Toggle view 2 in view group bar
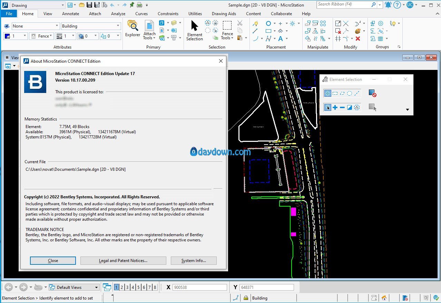This screenshot has width=441, height=303. point(122,287)
